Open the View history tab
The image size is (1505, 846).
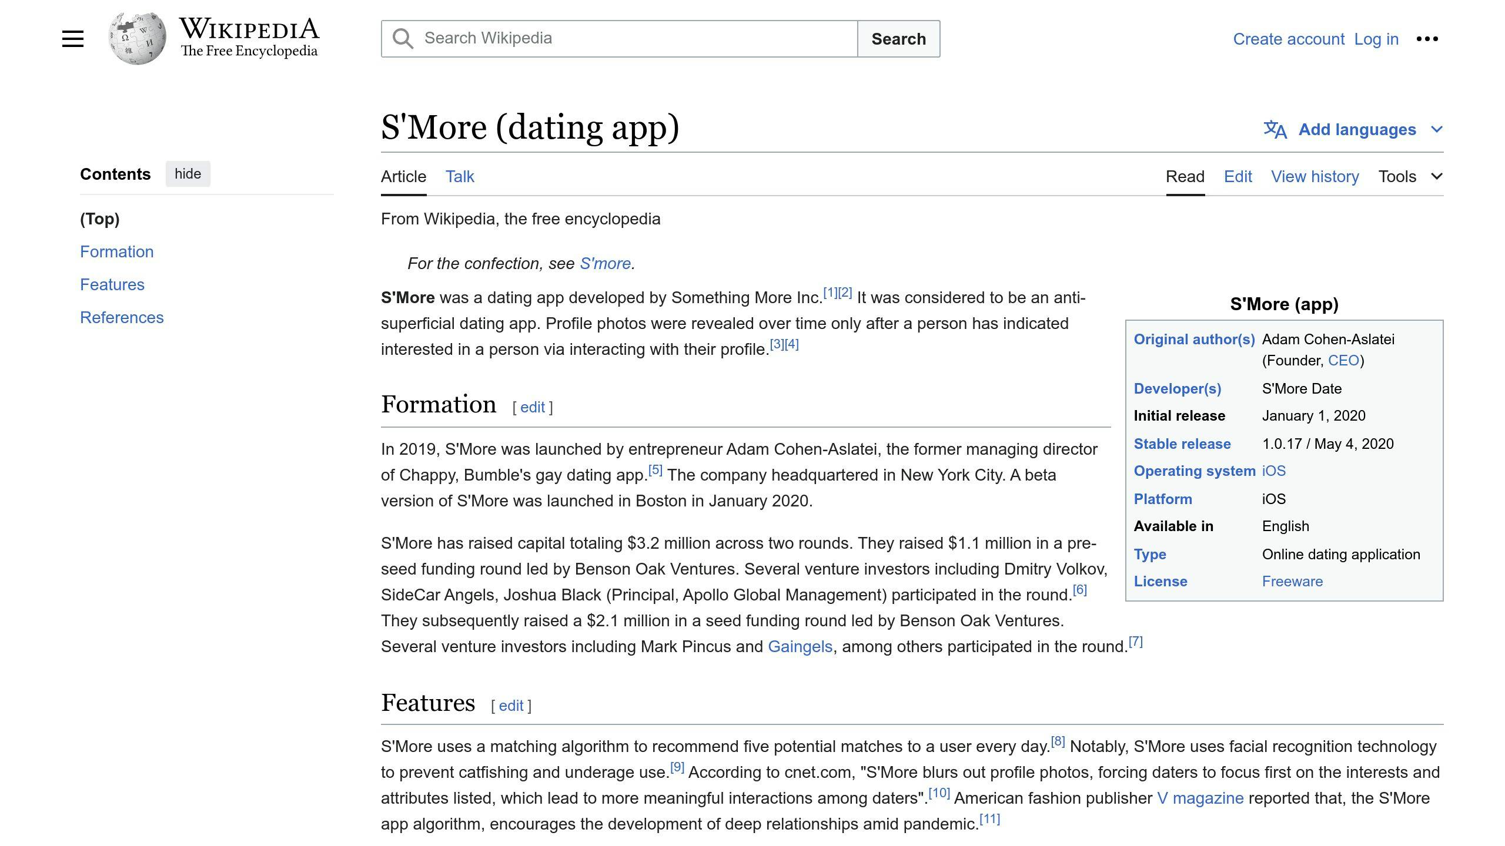tap(1315, 176)
